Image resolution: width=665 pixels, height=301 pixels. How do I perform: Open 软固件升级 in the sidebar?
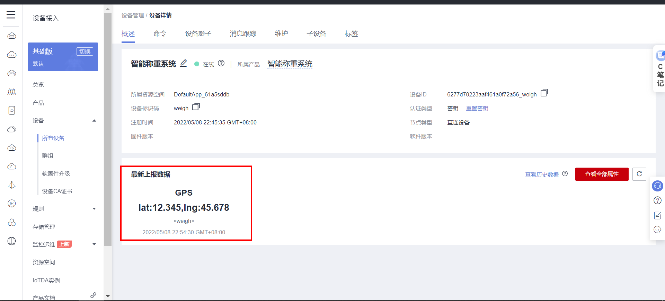(x=56, y=173)
